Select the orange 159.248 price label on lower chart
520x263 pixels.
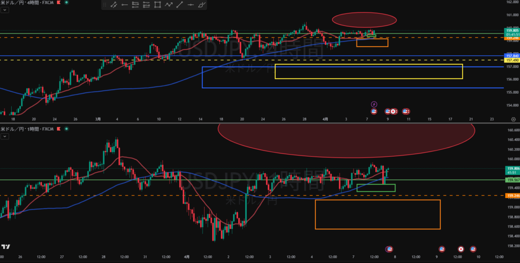(x=511, y=195)
